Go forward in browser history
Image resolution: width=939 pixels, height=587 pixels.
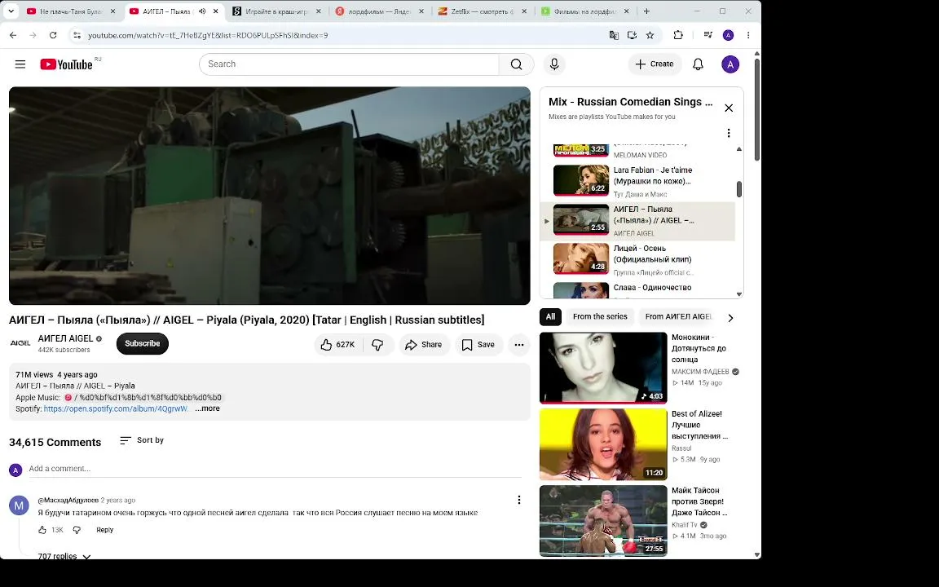33,35
